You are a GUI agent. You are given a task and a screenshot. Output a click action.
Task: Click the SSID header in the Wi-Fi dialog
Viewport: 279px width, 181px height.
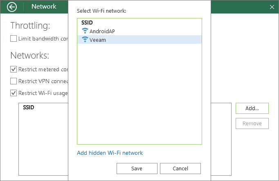point(87,23)
